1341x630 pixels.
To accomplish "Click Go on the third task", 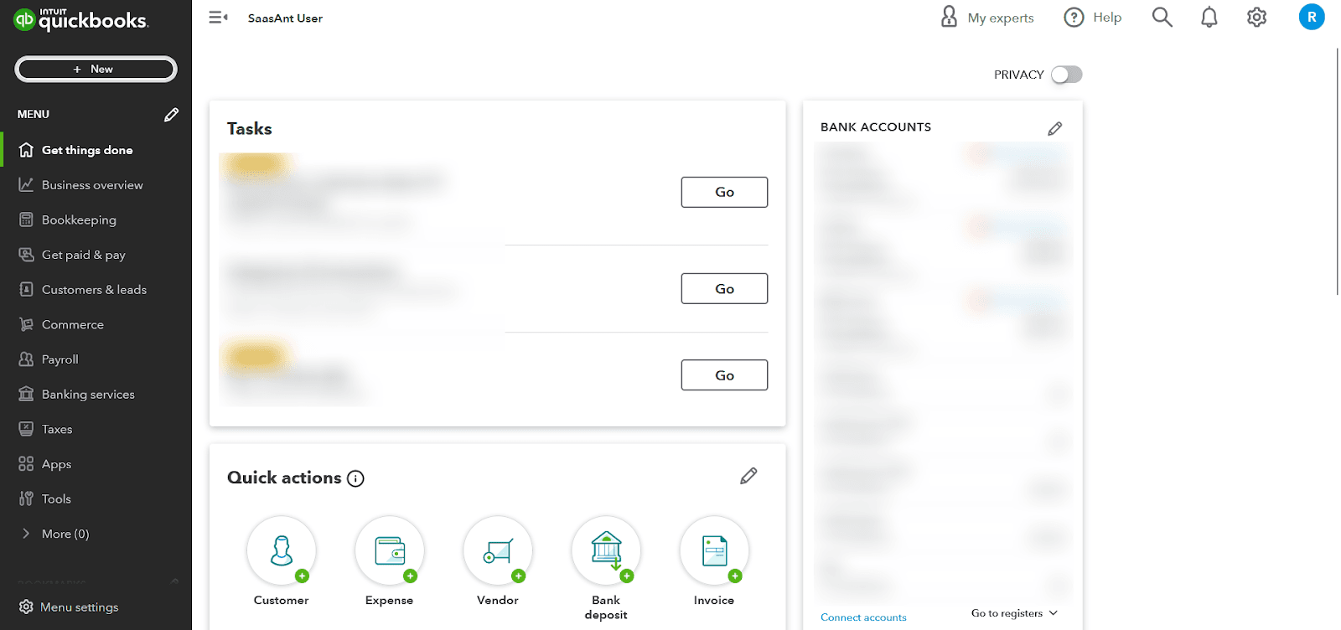I will click(724, 375).
